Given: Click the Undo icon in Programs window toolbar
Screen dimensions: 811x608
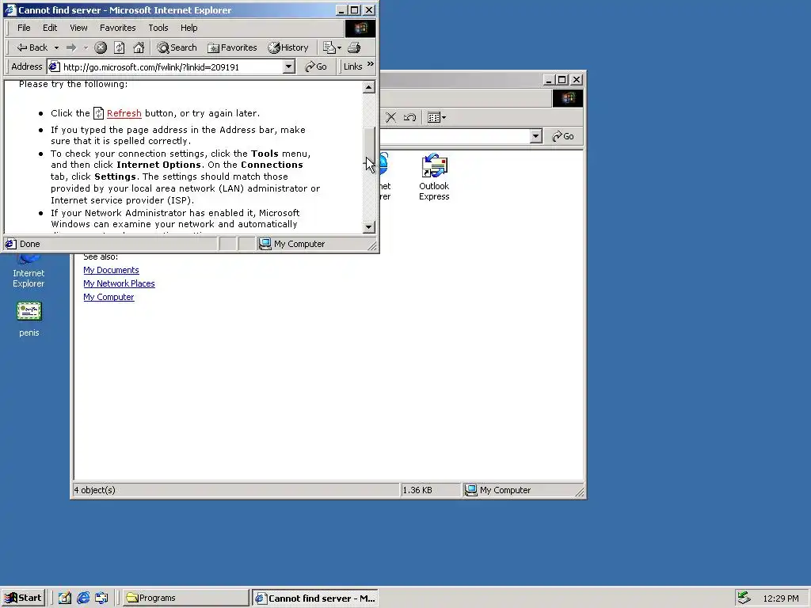Looking at the screenshot, I should pyautogui.click(x=409, y=117).
